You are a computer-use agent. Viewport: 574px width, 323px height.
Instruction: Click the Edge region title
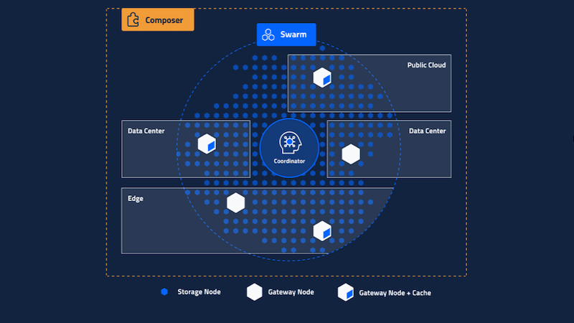tap(136, 199)
